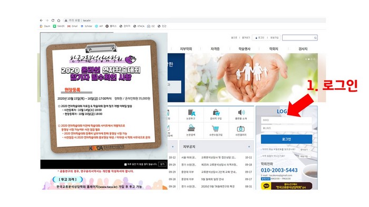Expand 지부공지 list with plus icon
Image resolution: width=369 pixels, height=207 pixels.
[249, 147]
